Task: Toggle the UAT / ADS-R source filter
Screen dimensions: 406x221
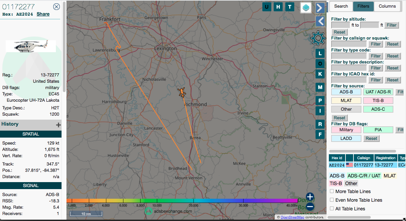Action: 378,92
